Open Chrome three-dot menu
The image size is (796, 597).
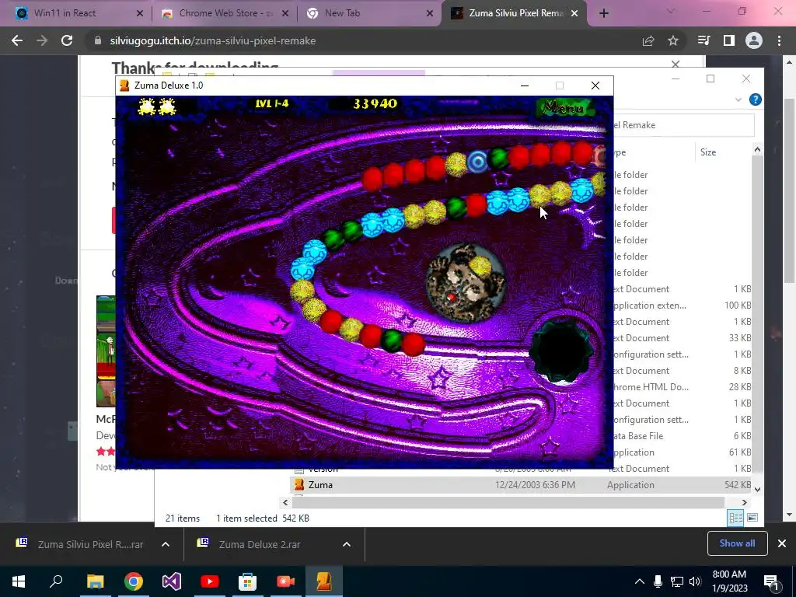779,40
